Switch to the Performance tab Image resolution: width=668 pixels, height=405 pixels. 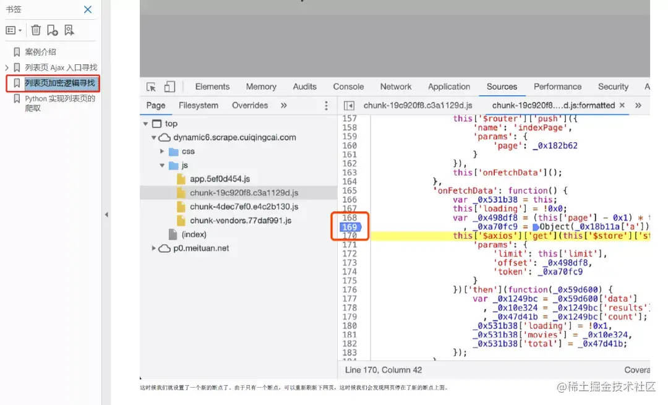click(x=558, y=87)
